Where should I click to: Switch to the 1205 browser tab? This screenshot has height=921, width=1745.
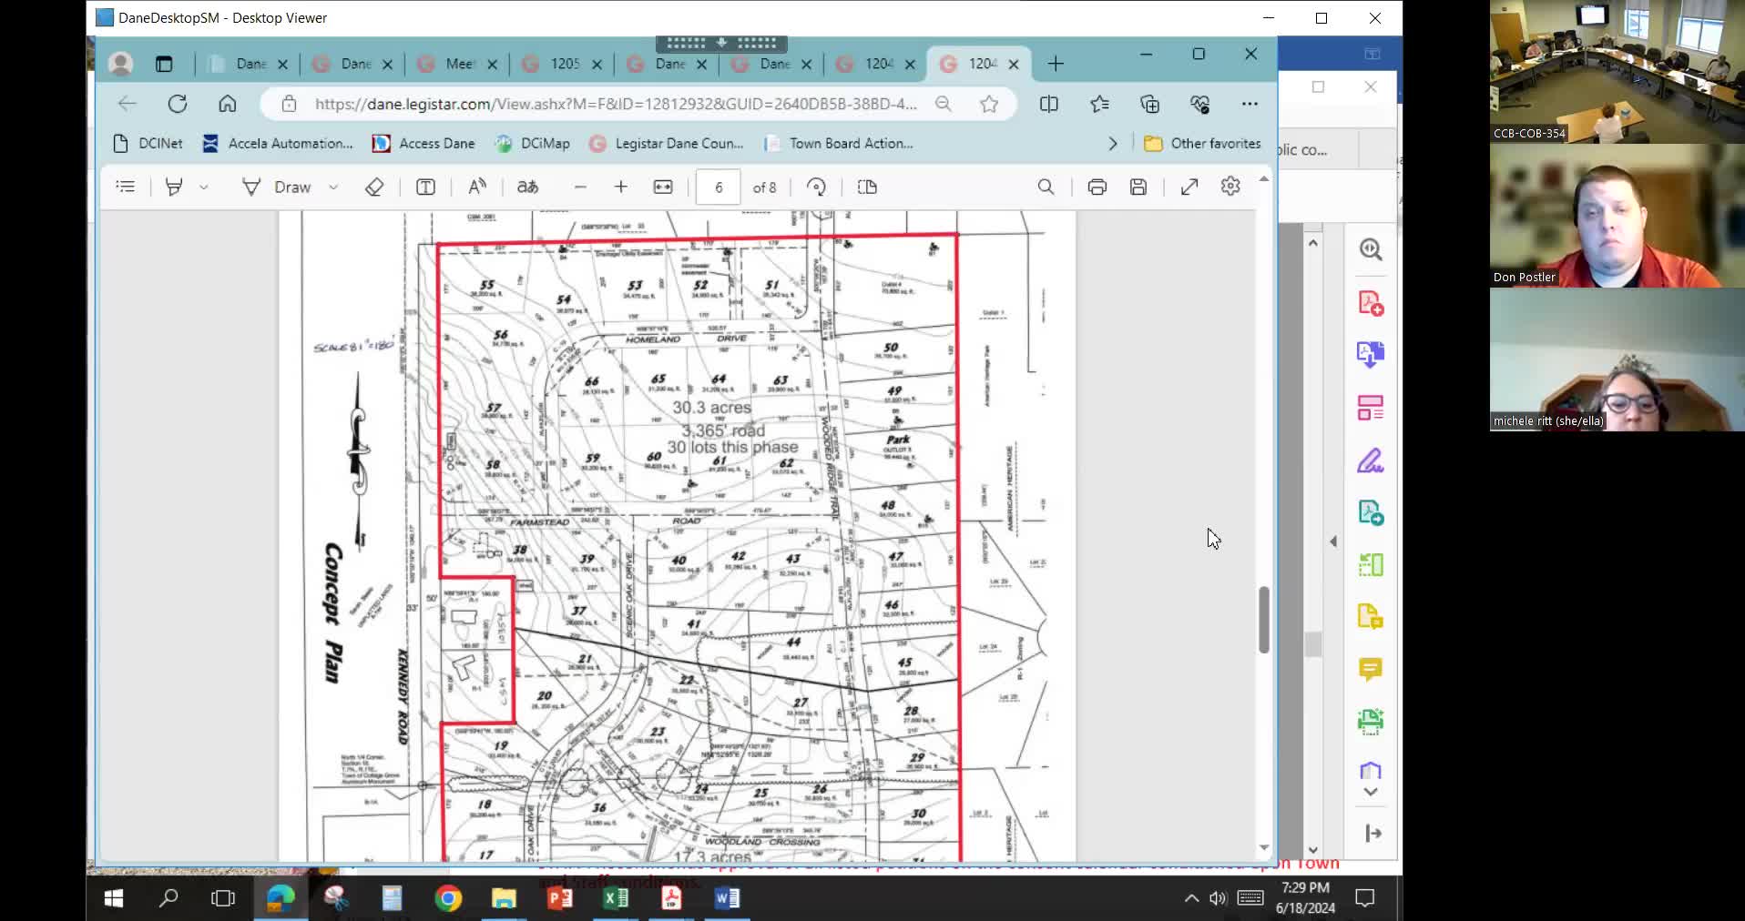(562, 64)
